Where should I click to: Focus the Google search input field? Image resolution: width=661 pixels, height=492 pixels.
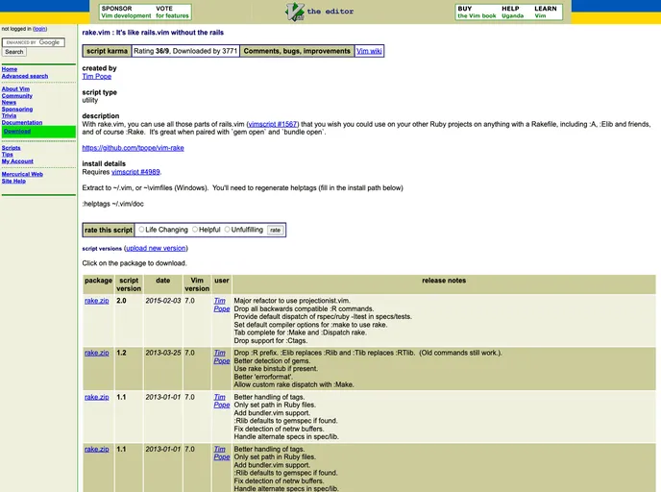coord(34,42)
